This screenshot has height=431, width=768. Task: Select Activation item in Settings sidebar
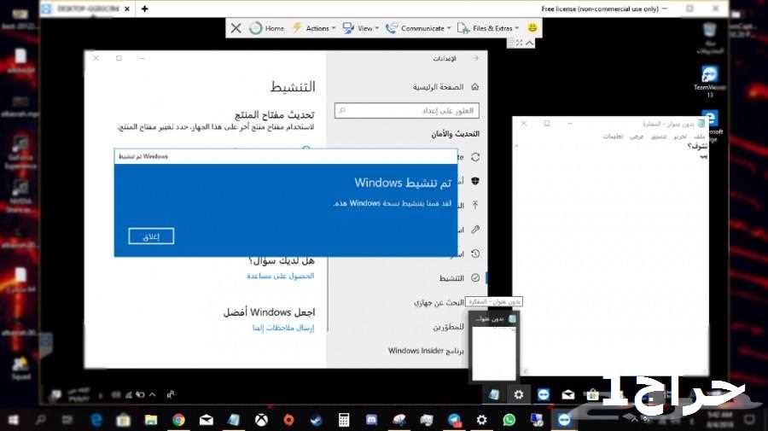[x=459, y=277]
